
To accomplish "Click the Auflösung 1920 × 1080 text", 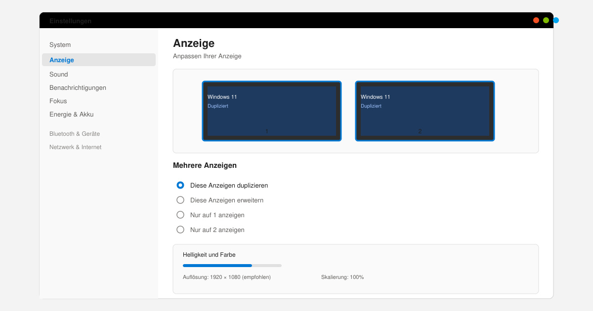I will point(227,277).
